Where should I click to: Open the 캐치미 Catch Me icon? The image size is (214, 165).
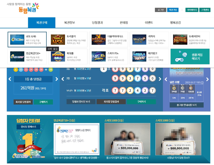tap(139, 40)
